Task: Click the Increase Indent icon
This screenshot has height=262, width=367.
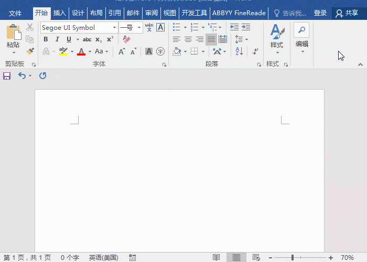Action: point(245,27)
